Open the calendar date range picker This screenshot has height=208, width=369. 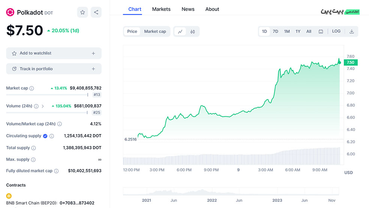click(321, 32)
